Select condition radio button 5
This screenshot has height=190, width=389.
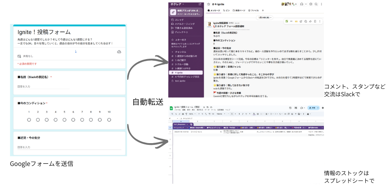pyautogui.click(x=65, y=120)
